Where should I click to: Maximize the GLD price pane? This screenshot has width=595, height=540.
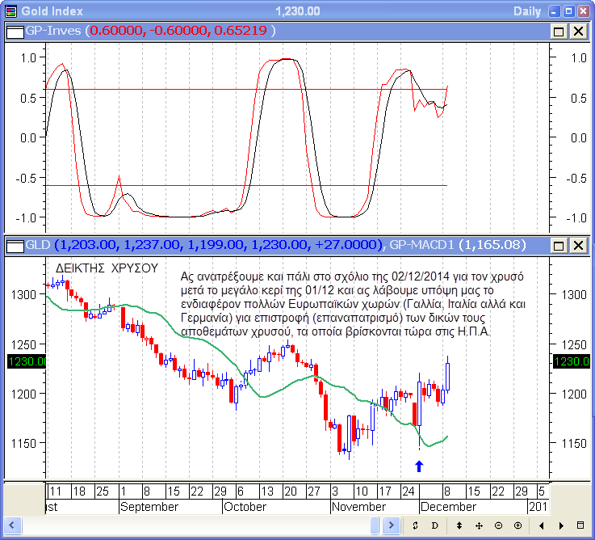coord(559,244)
